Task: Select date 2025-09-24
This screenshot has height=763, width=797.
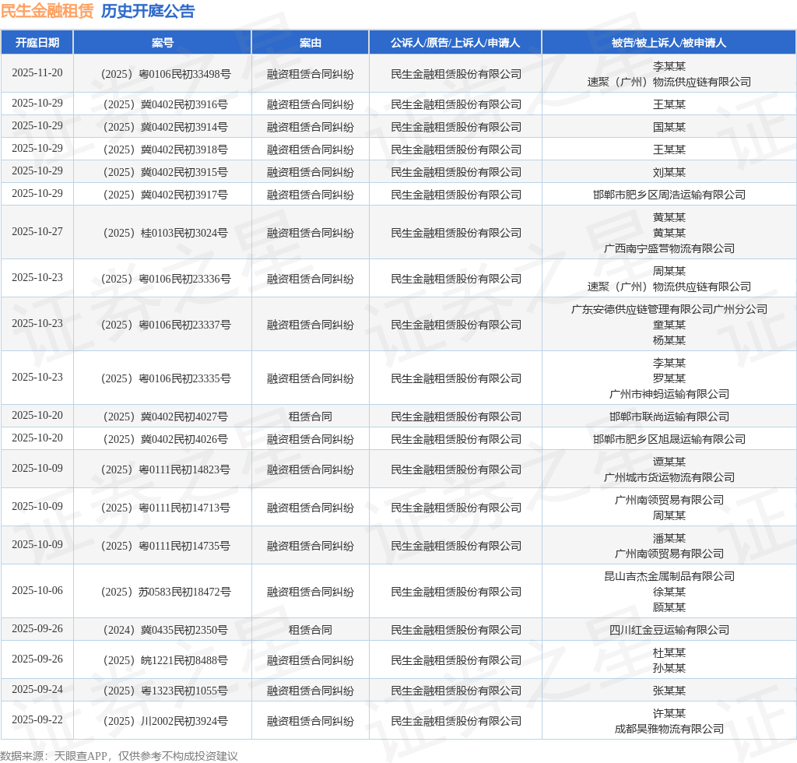Action: [37, 689]
